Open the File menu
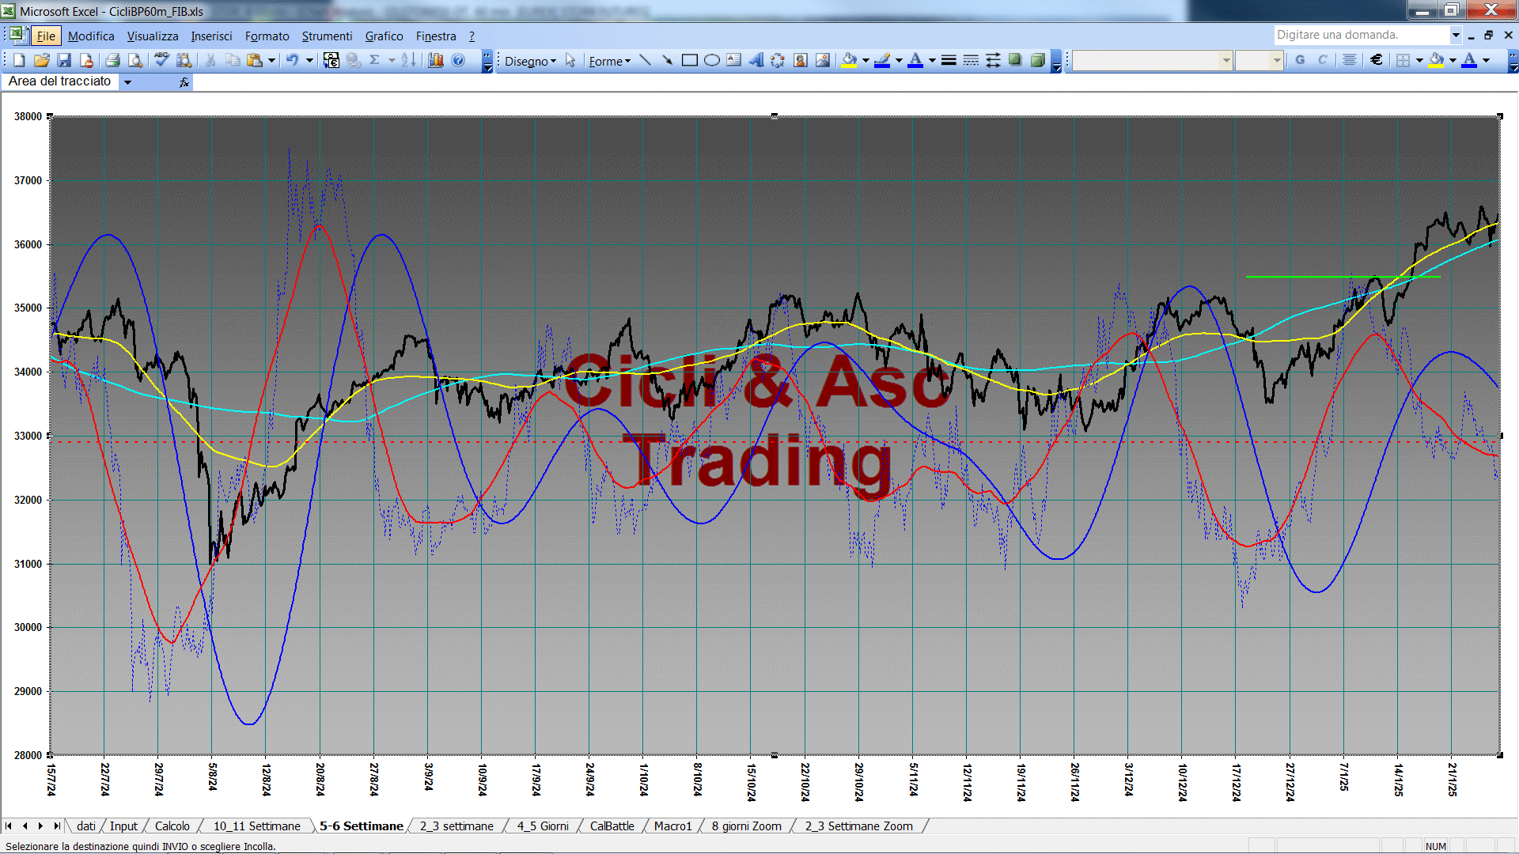This screenshot has width=1519, height=854. point(46,36)
